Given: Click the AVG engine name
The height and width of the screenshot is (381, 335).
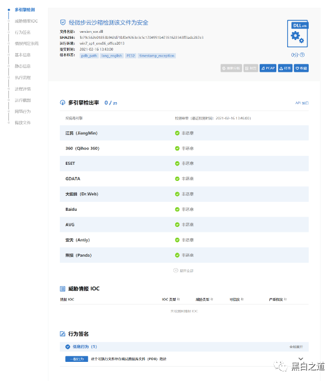Looking at the screenshot, I should click(70, 225).
